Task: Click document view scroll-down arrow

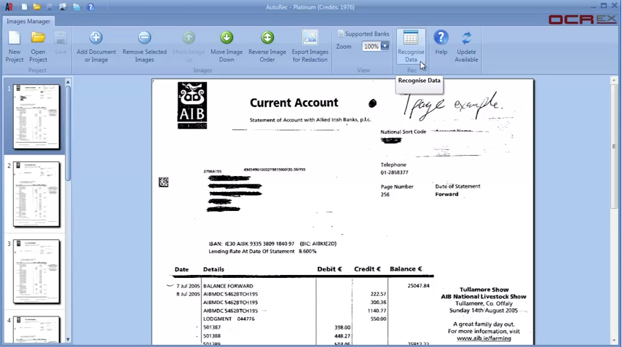Action: pyautogui.click(x=614, y=340)
